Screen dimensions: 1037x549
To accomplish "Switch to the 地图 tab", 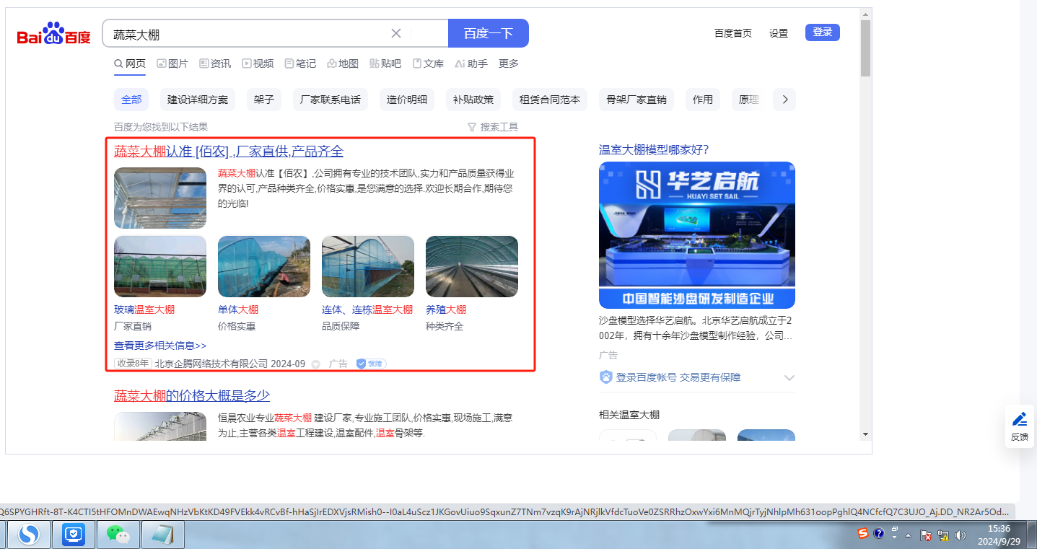I will [x=343, y=63].
